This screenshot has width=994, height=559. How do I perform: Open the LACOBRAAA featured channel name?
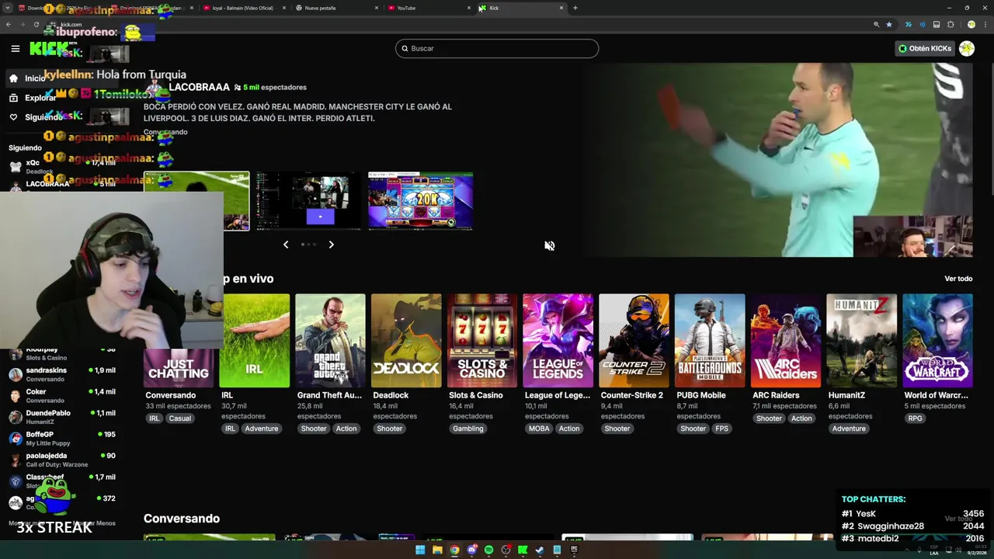point(199,87)
